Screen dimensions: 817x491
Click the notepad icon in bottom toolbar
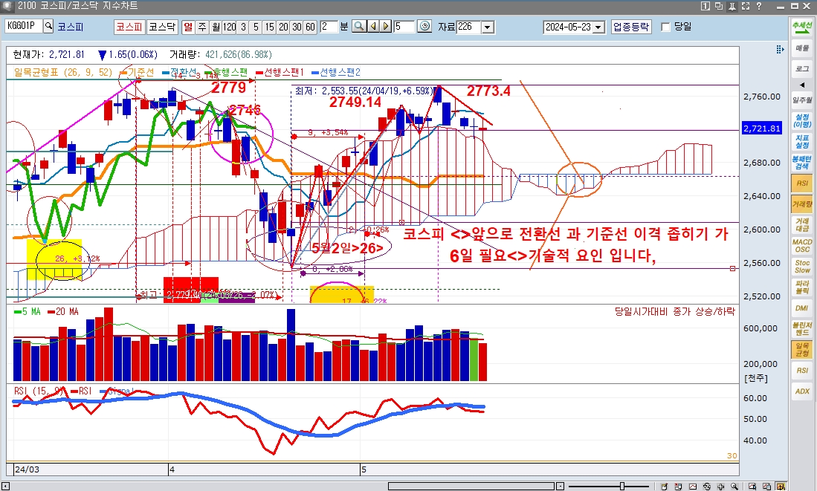664,487
